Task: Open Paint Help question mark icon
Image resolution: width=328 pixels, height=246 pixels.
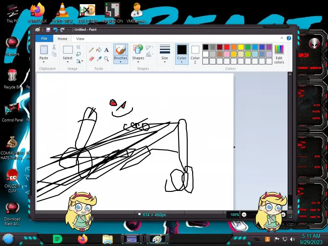Action: [x=289, y=38]
